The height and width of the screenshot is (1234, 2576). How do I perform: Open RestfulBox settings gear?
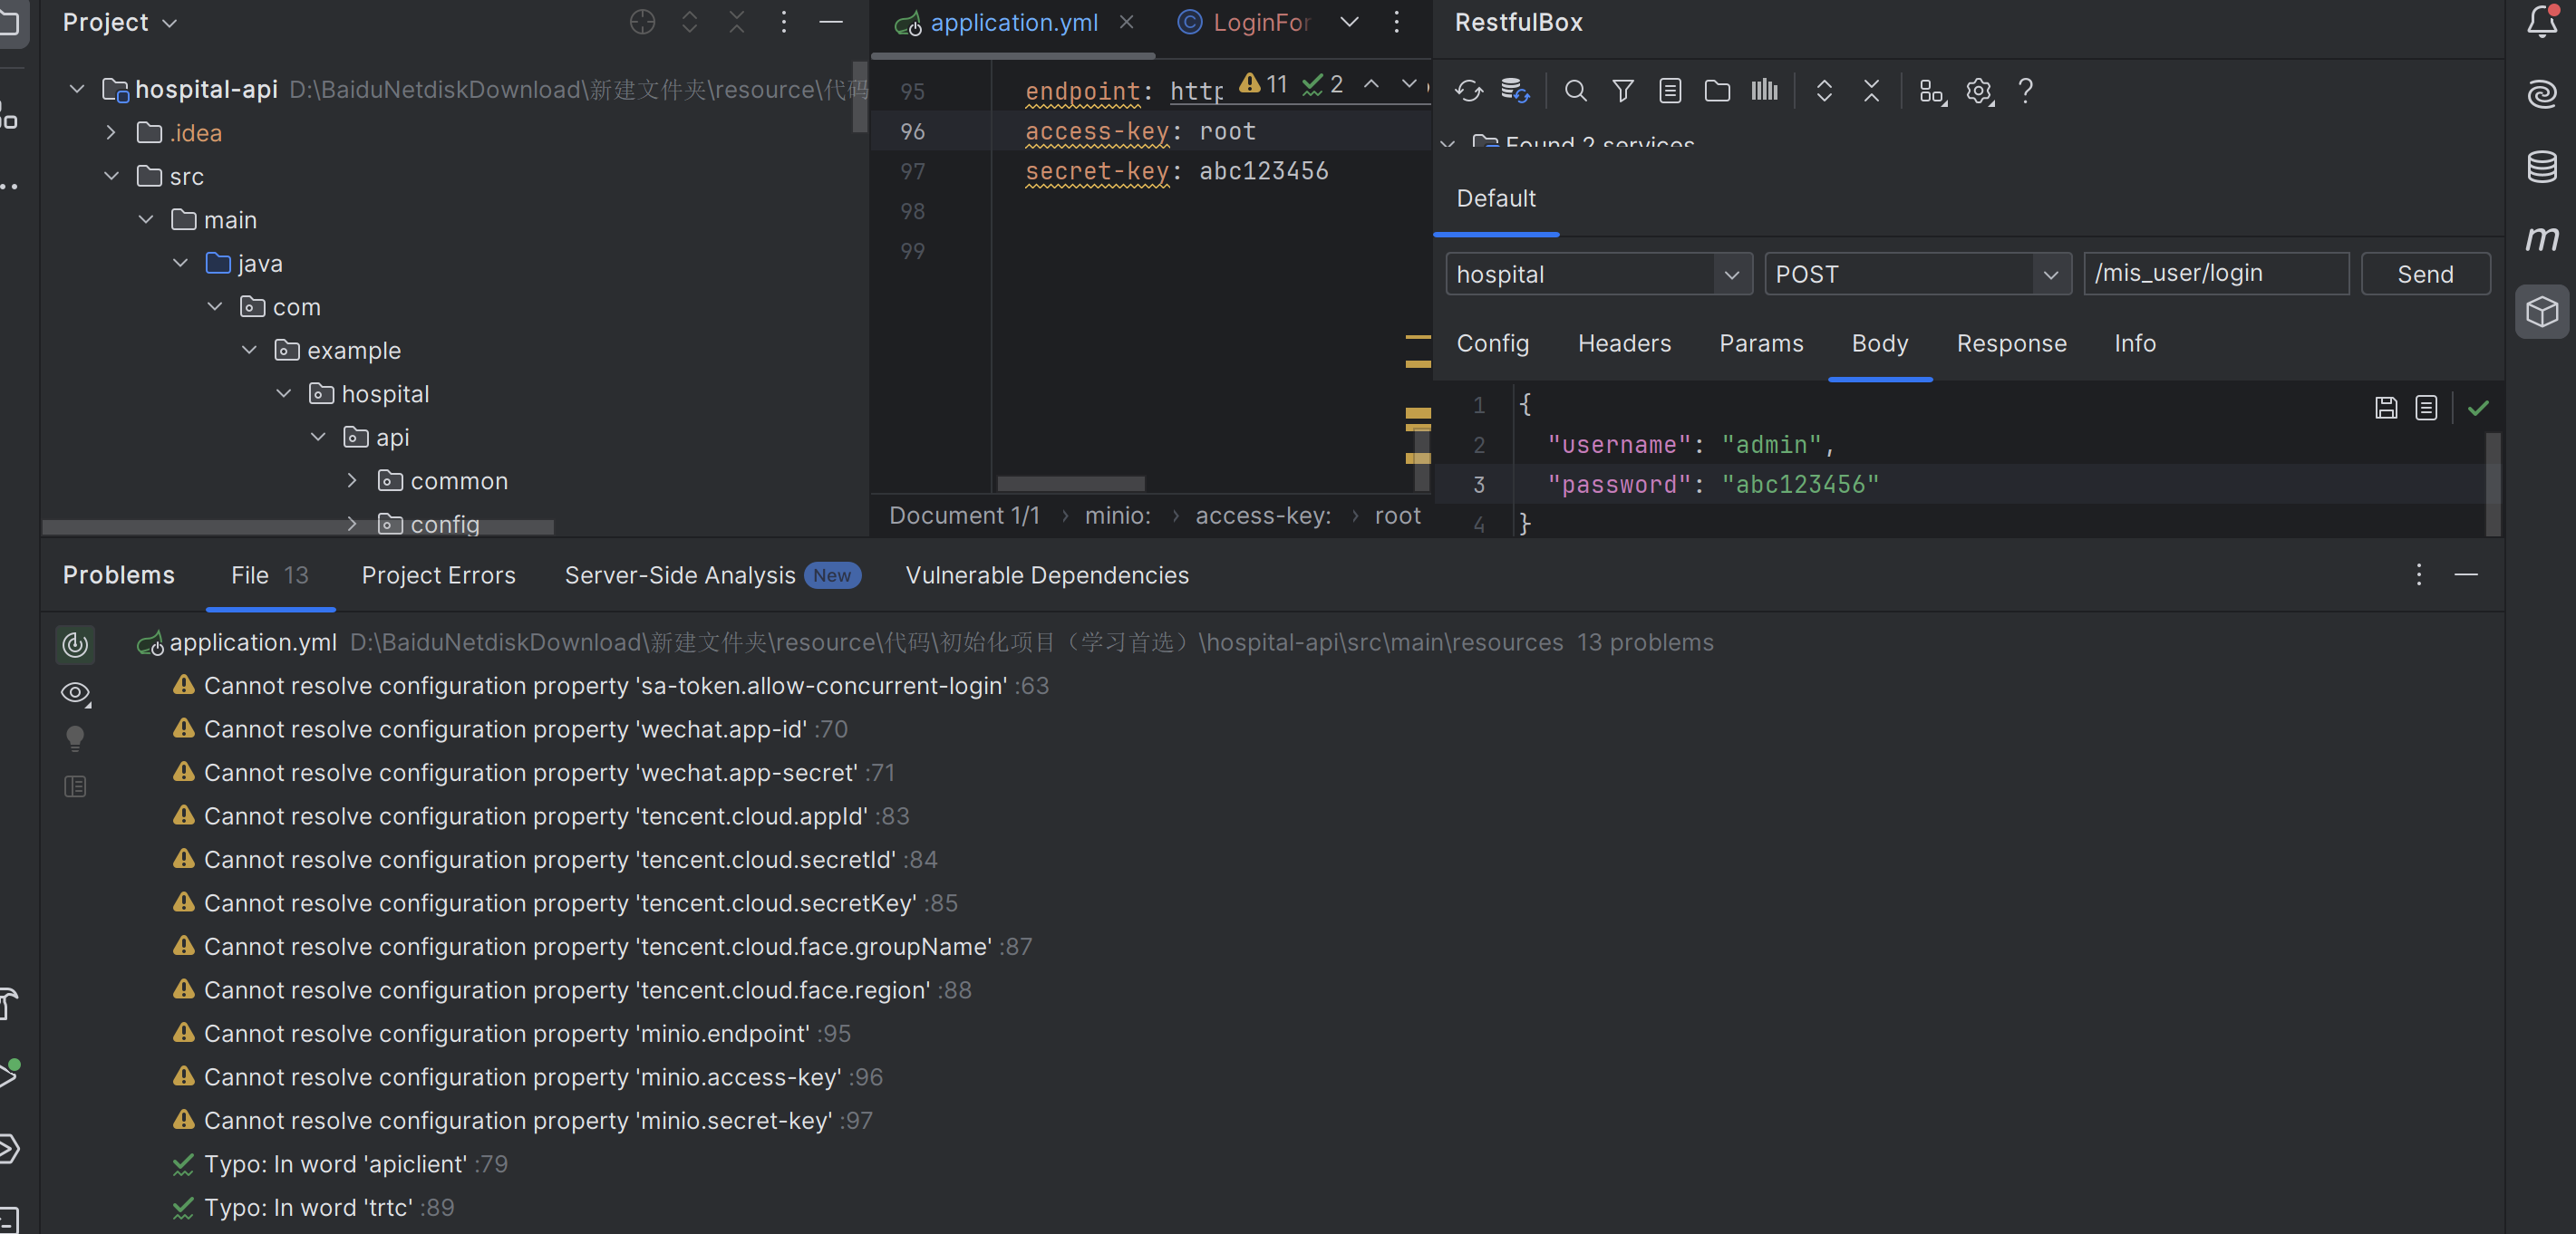pos(1979,91)
